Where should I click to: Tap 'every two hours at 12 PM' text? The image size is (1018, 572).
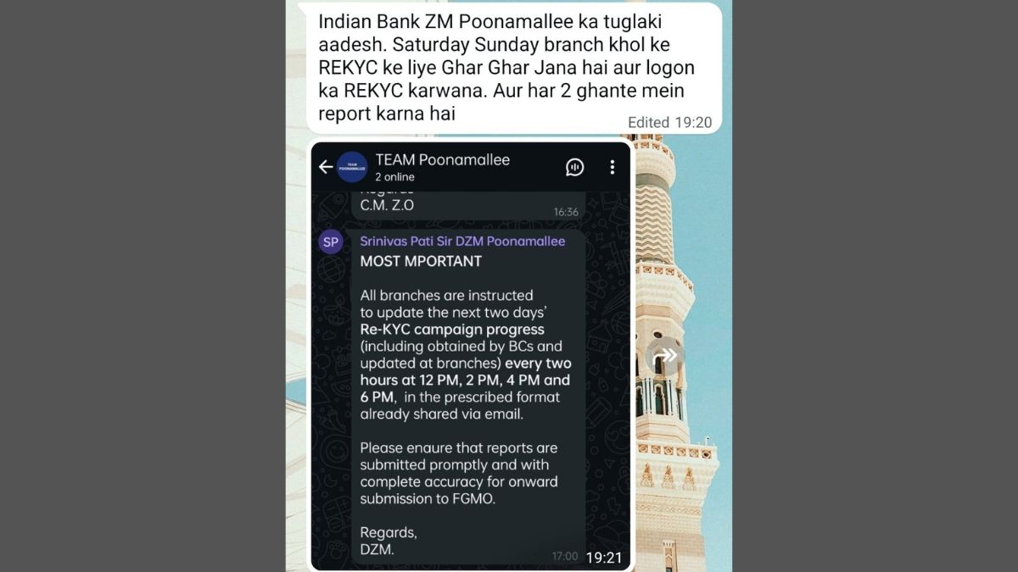[465, 371]
